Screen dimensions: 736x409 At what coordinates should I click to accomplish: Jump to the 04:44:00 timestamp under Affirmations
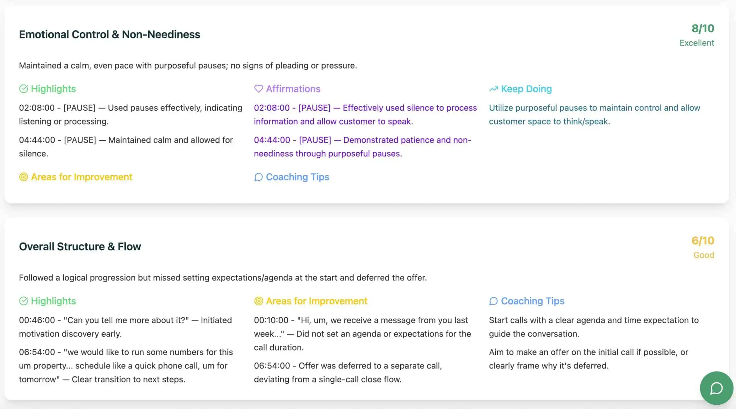click(272, 140)
